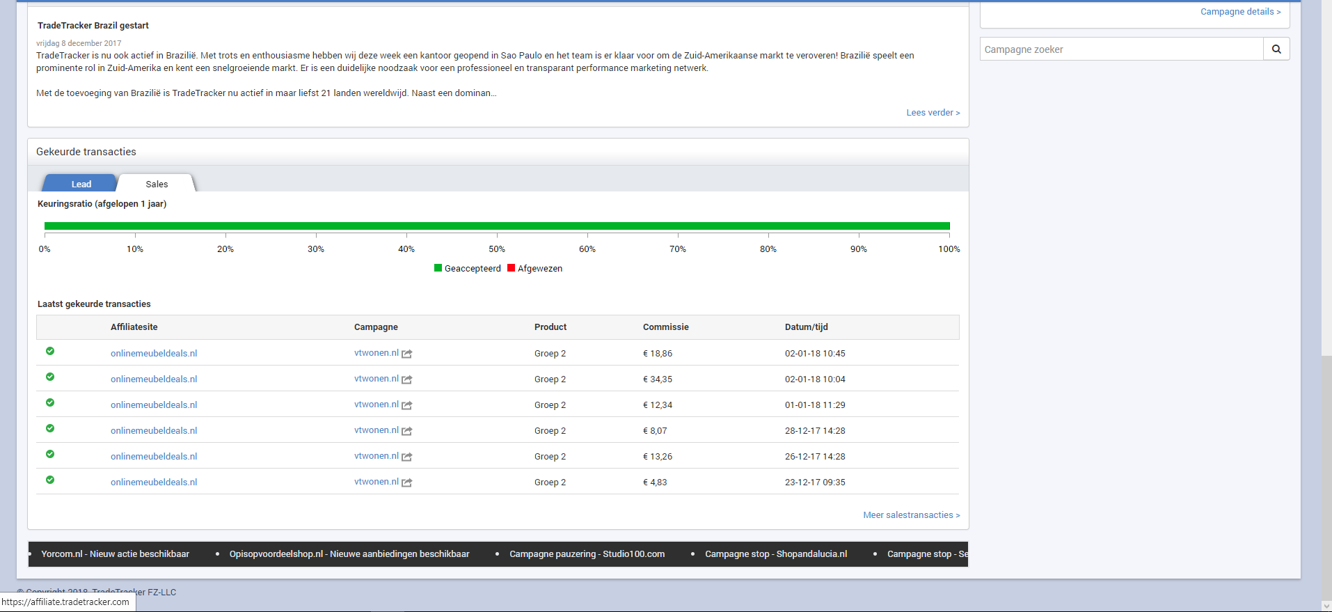Click Groep 2 product cell in €8,07 row
The width and height of the screenshot is (1332, 612).
550,431
